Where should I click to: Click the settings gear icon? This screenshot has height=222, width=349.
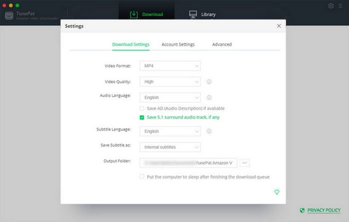tap(331, 6)
